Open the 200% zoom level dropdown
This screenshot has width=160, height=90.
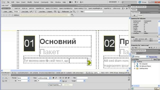pos(99,73)
